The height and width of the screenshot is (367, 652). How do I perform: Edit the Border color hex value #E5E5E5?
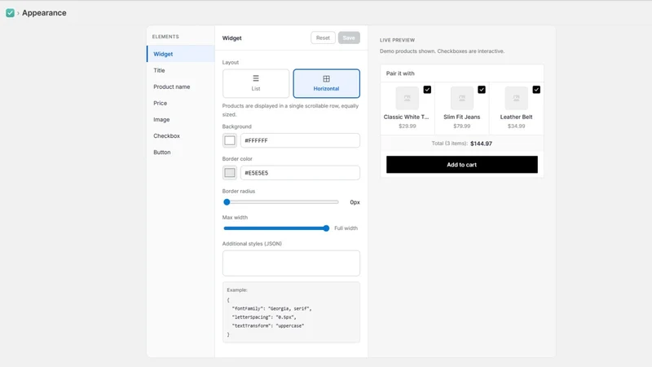point(300,173)
